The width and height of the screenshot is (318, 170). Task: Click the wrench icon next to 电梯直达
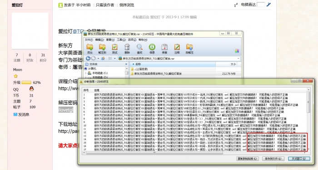click(x=268, y=5)
